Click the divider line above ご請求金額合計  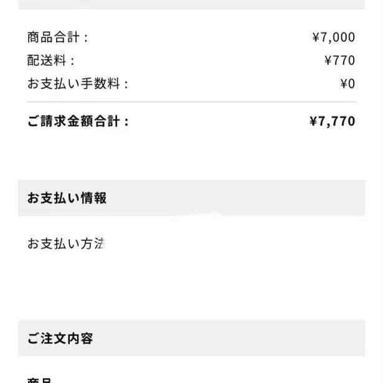click(x=191, y=102)
